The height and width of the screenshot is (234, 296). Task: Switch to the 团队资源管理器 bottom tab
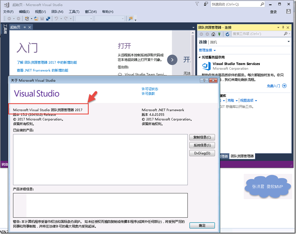(x=242, y=156)
